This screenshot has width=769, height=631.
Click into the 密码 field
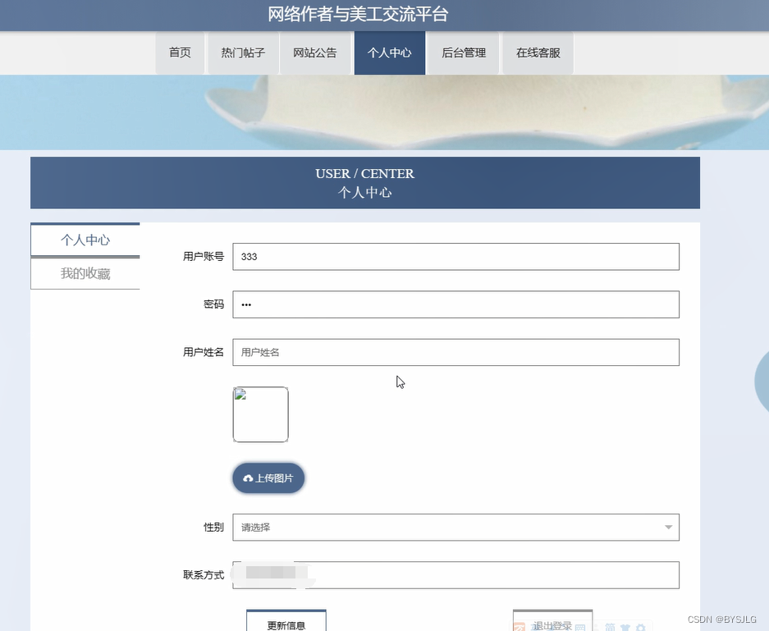coord(455,304)
